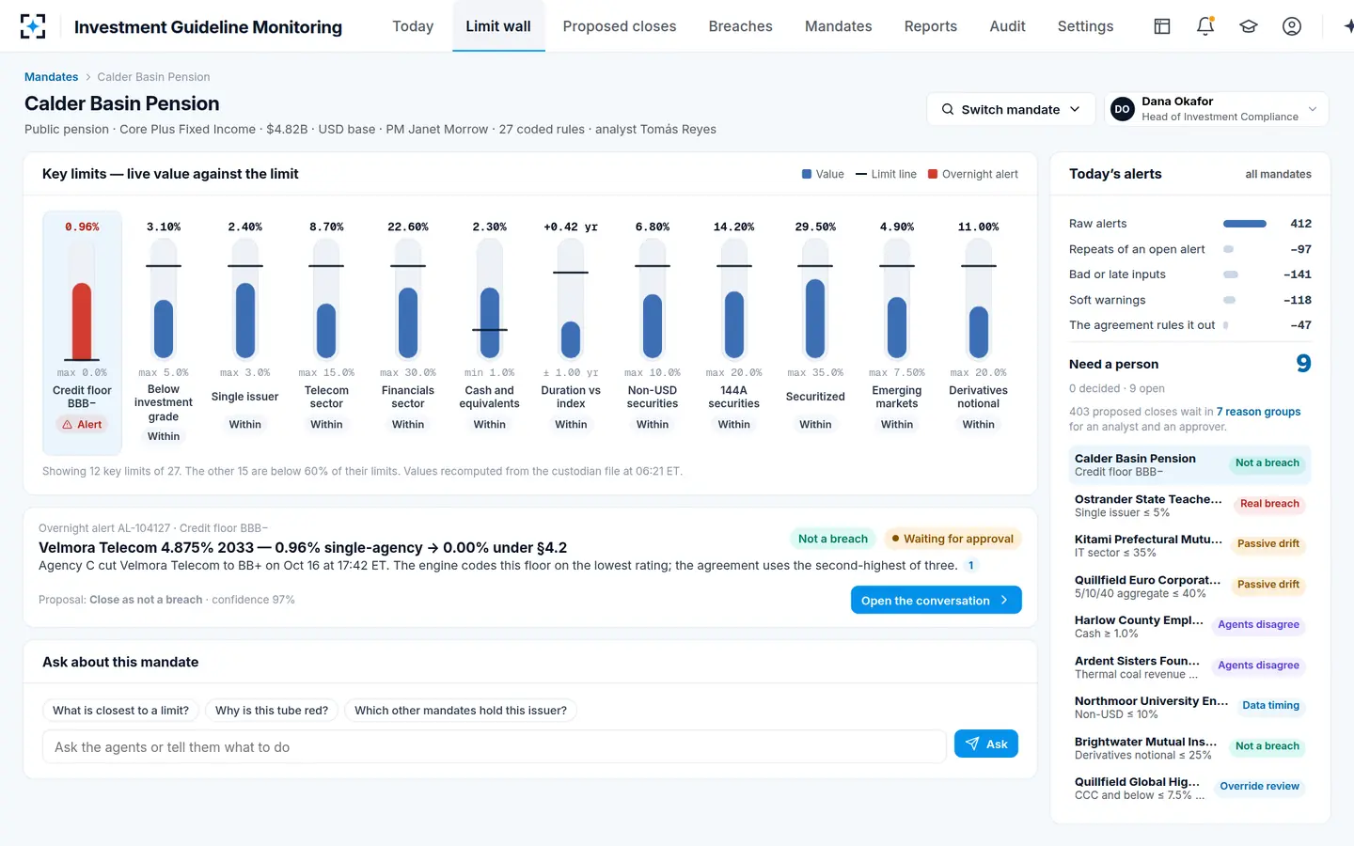This screenshot has height=846, width=1354.
Task: Click the paper plane icon on Ask
Action: click(x=972, y=744)
